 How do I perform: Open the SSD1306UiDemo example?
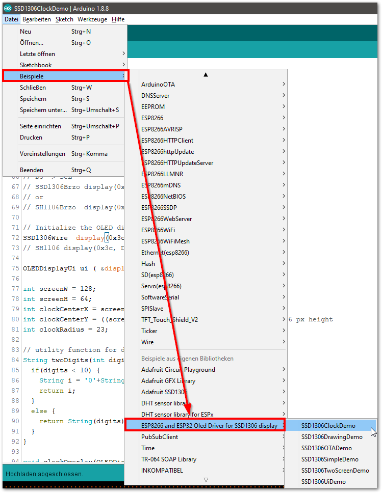(323, 482)
